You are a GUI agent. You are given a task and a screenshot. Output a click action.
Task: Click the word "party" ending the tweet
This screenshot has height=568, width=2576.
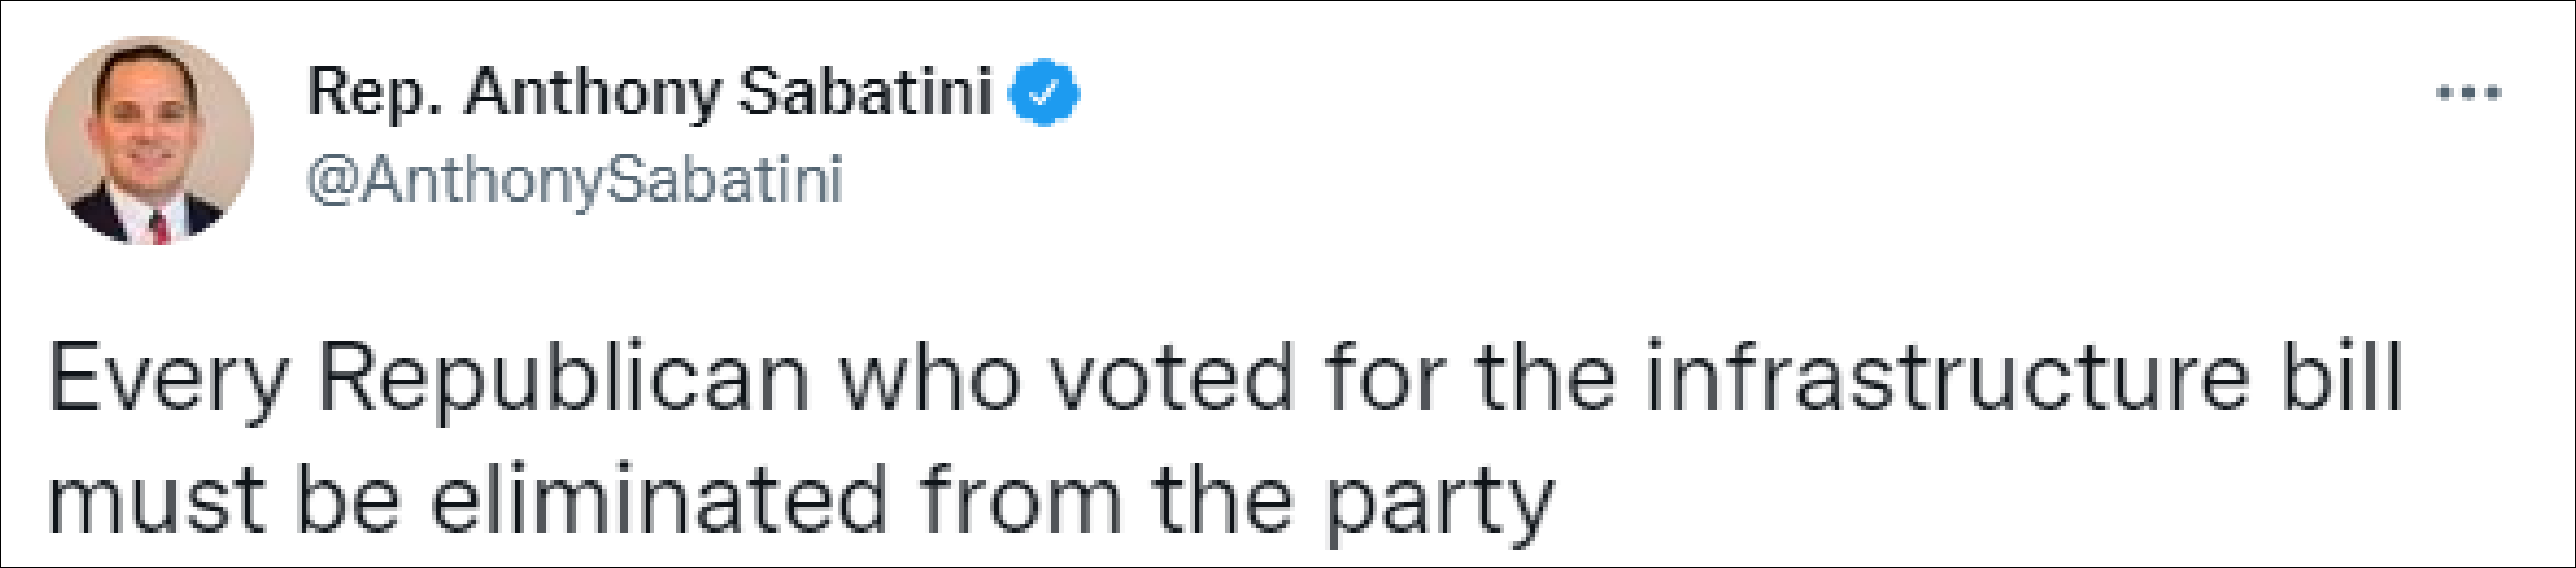(x=1439, y=504)
